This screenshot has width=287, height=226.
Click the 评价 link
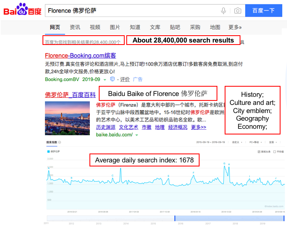(x=125, y=79)
